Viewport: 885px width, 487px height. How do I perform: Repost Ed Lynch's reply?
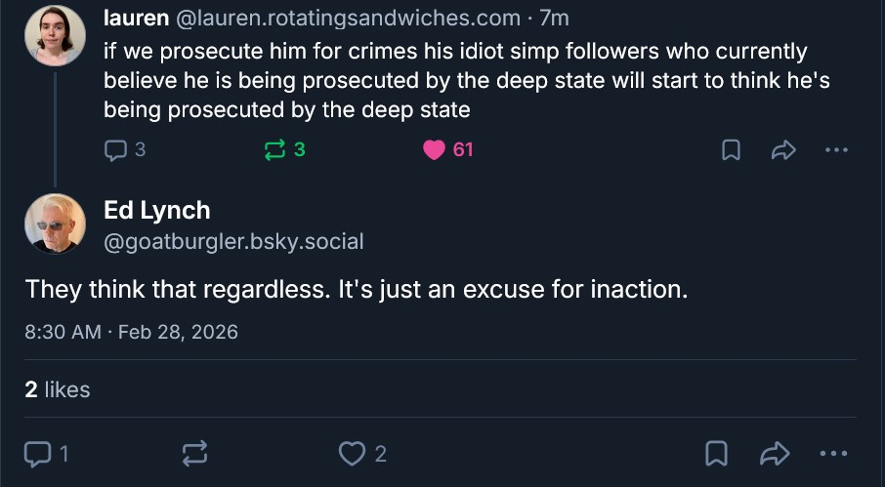tap(194, 453)
